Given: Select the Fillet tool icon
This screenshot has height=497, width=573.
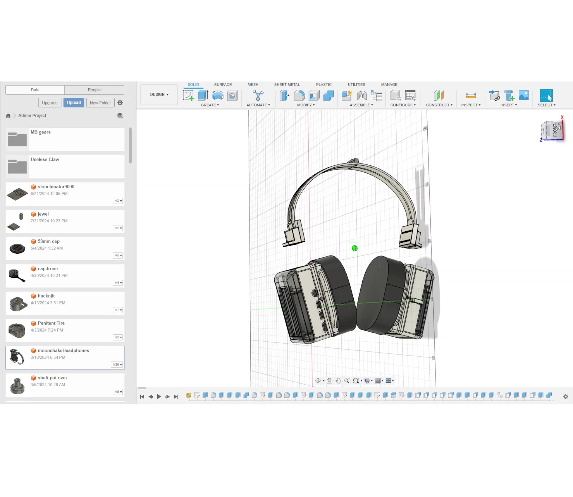Looking at the screenshot, I should click(299, 96).
